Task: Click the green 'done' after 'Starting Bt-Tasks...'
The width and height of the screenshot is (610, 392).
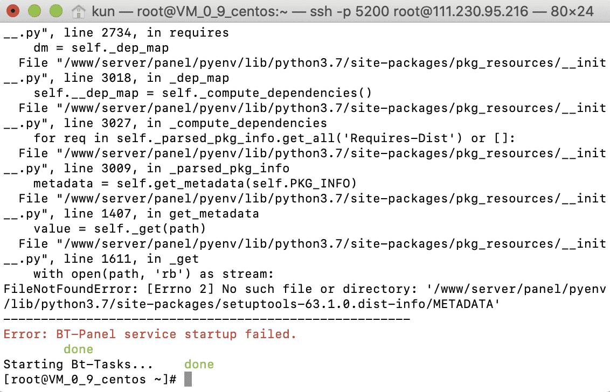Action: point(199,365)
